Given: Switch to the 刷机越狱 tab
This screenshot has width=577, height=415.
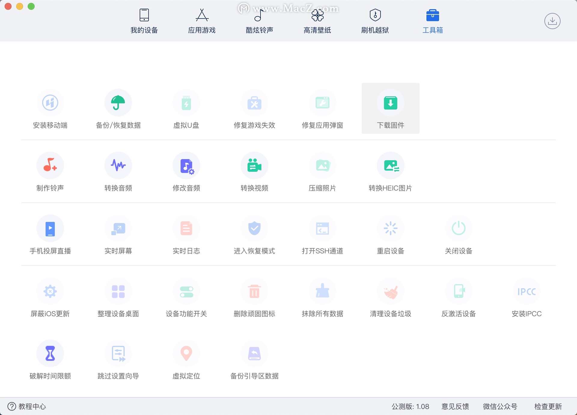Looking at the screenshot, I should [x=375, y=21].
